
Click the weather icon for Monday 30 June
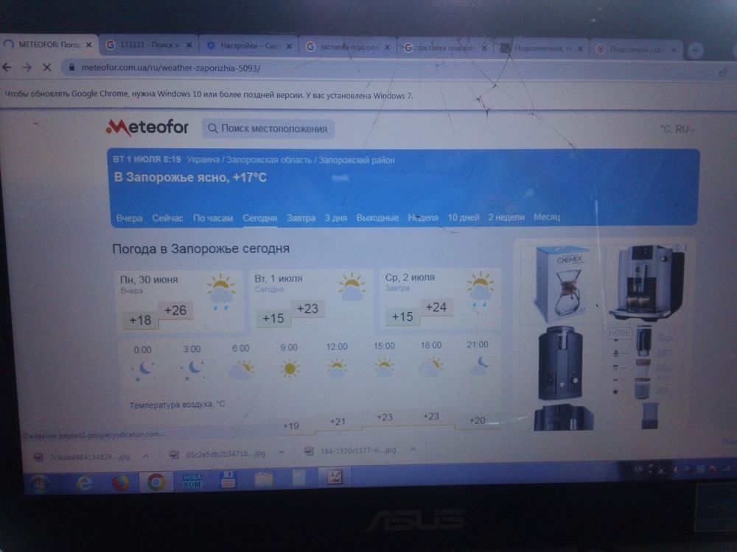point(221,292)
